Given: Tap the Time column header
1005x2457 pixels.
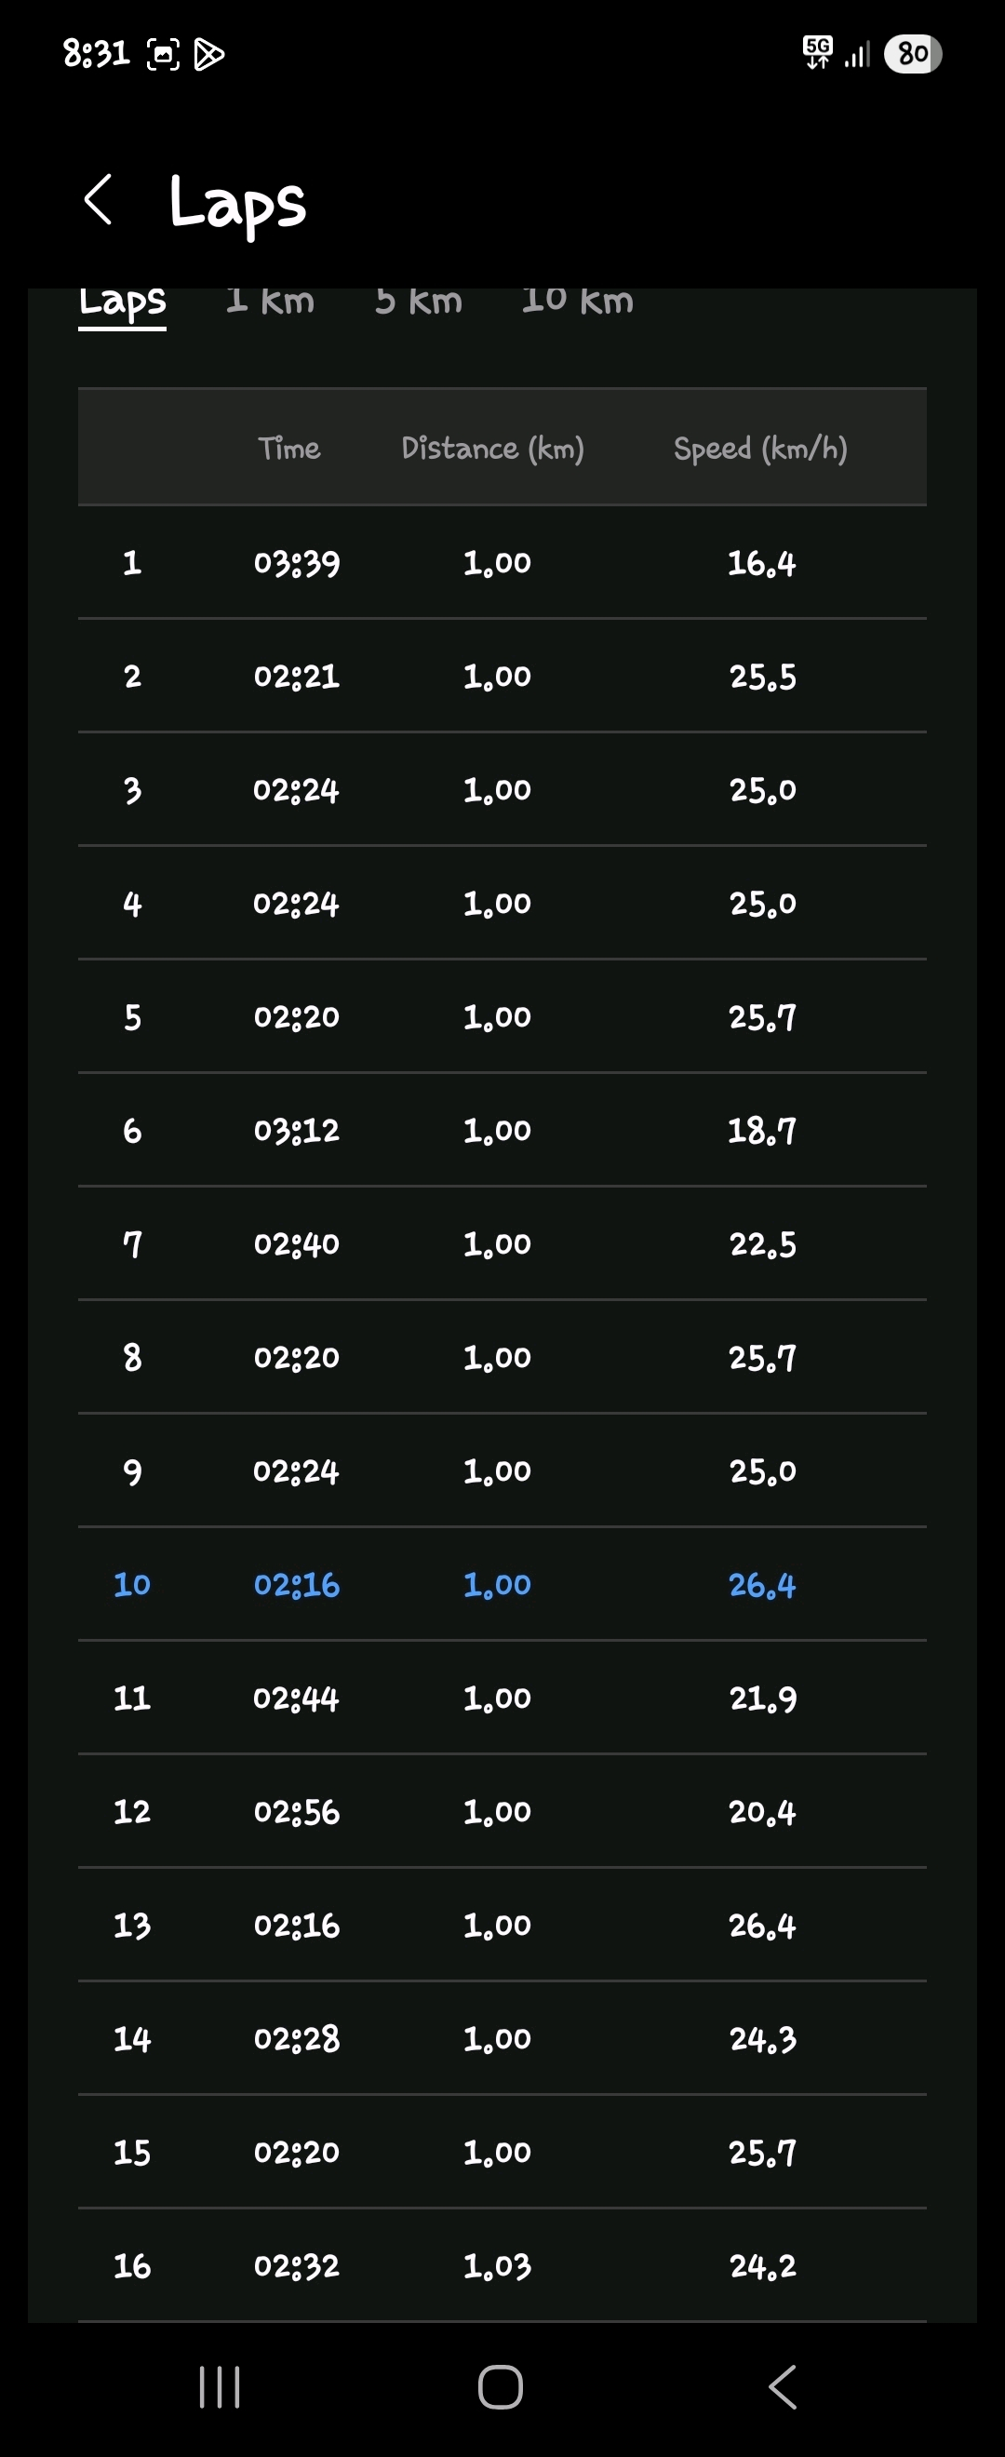Looking at the screenshot, I should 288,449.
